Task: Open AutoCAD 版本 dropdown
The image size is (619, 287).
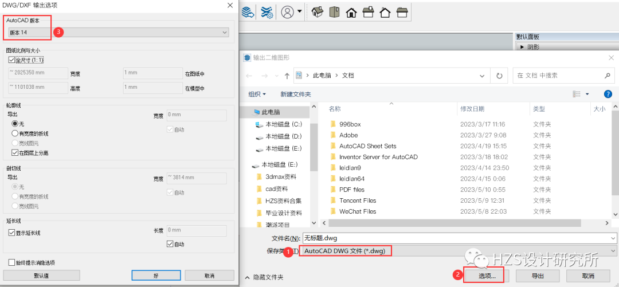Action: [119, 33]
